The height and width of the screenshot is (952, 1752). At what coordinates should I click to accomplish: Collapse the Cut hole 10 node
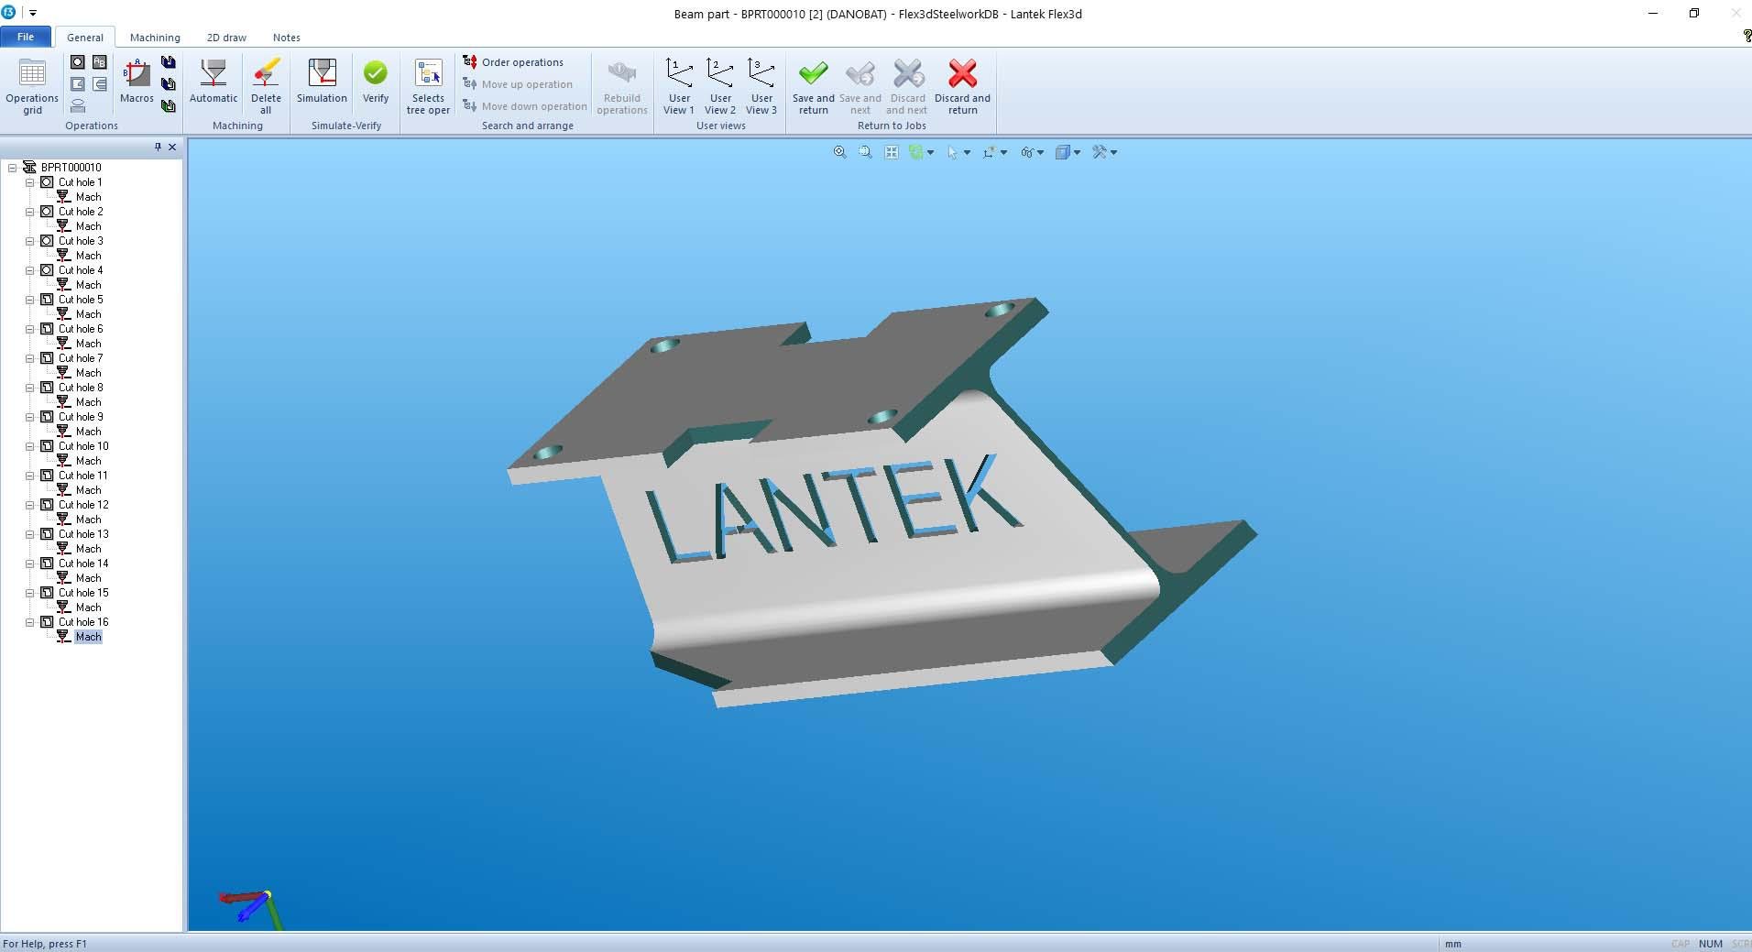(29, 446)
